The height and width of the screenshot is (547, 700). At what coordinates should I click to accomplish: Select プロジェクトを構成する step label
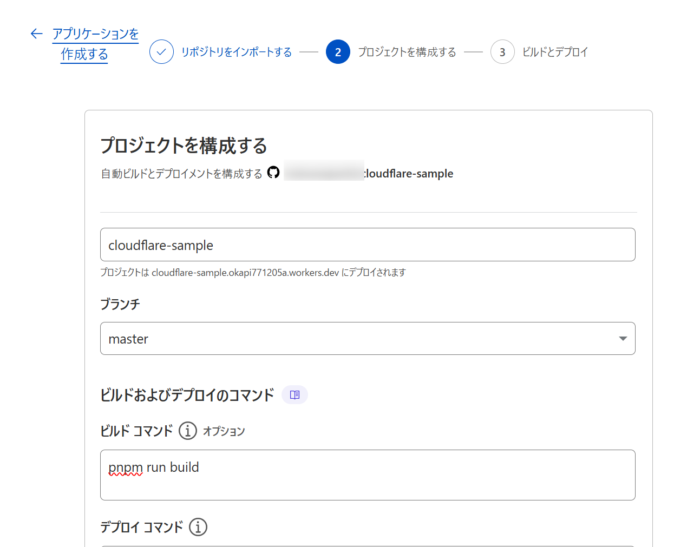point(407,52)
